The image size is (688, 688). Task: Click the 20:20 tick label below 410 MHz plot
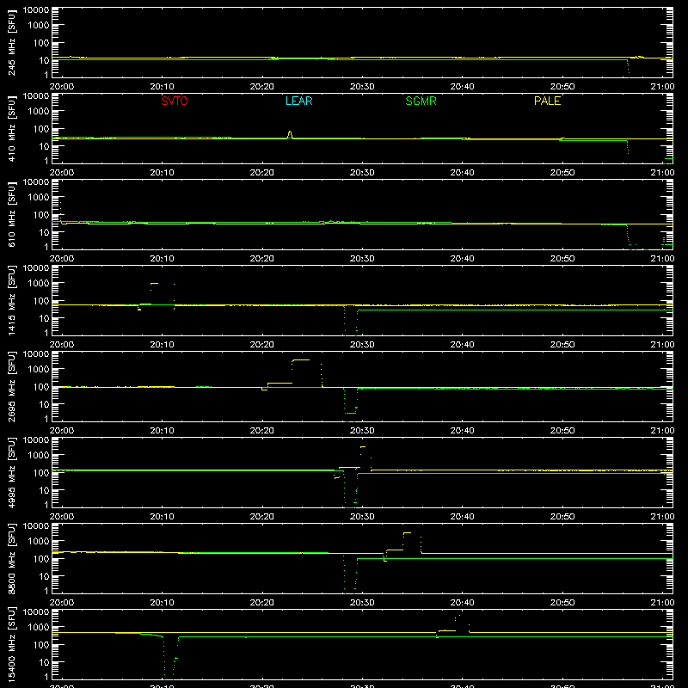coord(262,173)
